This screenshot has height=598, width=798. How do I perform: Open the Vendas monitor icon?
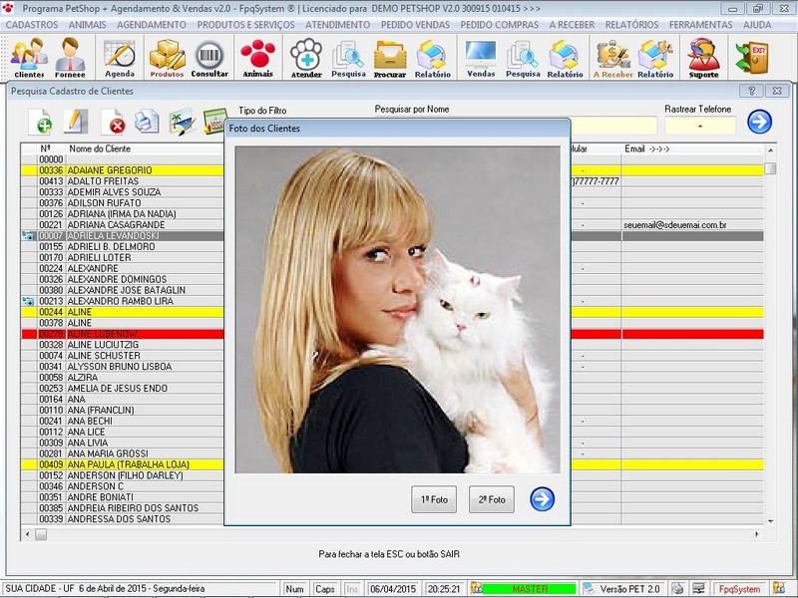[x=481, y=58]
